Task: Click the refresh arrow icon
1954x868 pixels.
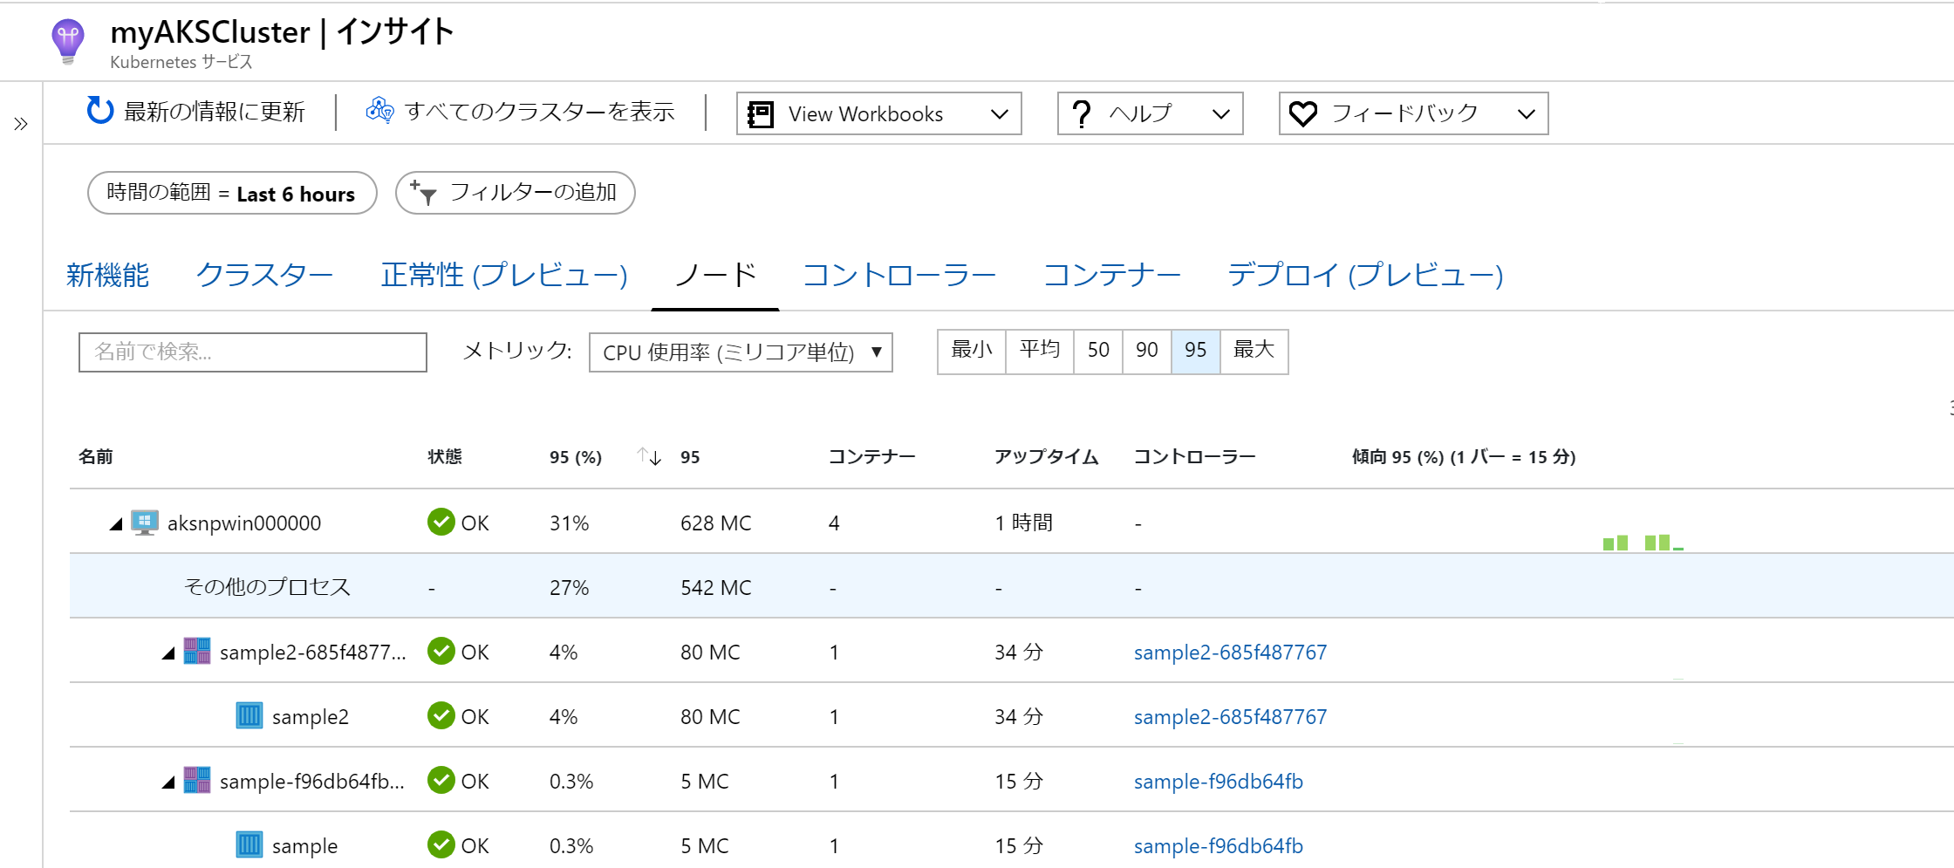Action: tap(100, 111)
